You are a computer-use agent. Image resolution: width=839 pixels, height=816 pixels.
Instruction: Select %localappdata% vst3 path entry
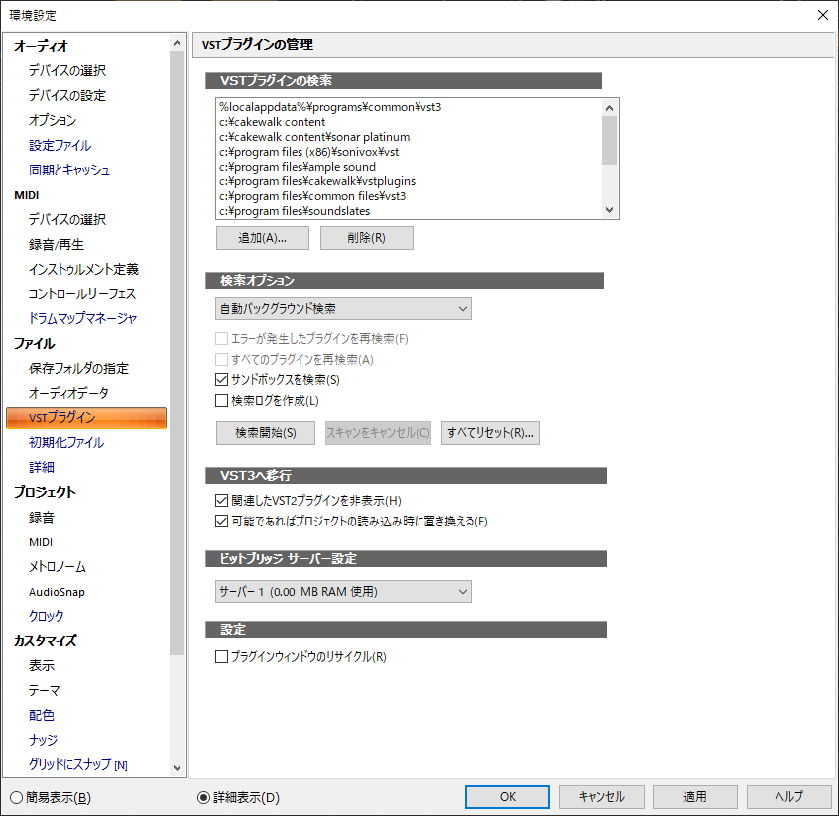(330, 107)
